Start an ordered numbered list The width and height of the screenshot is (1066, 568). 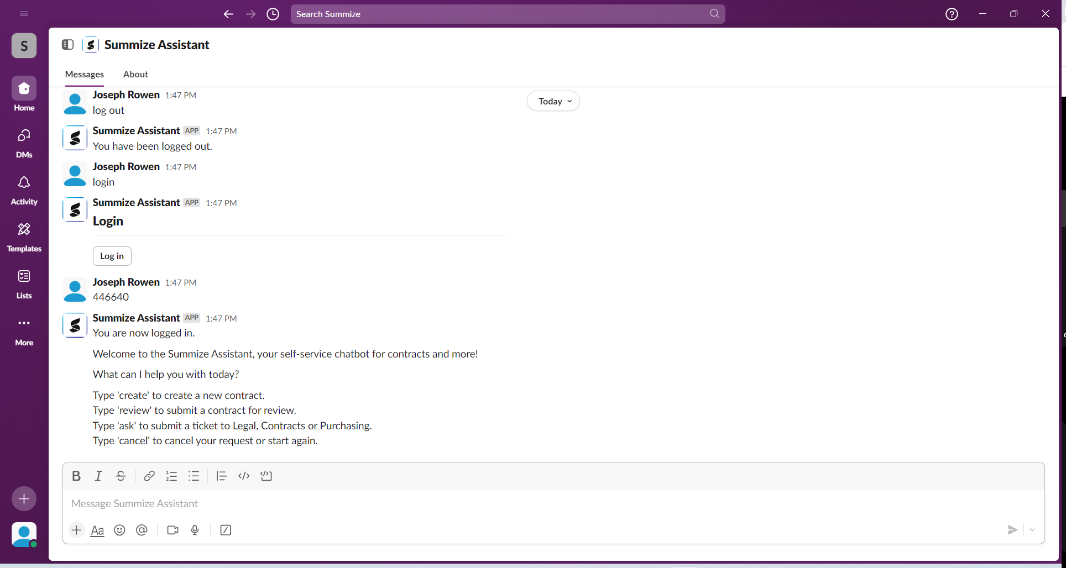pos(171,476)
